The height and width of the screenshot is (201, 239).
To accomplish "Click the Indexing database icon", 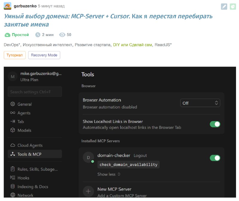I will 13,186.
